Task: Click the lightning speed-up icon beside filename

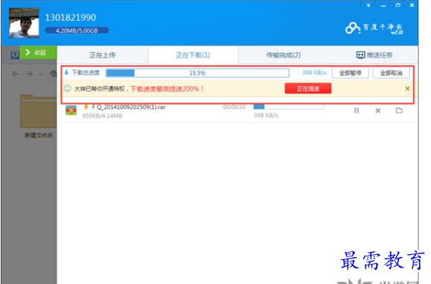Action: tap(86, 107)
